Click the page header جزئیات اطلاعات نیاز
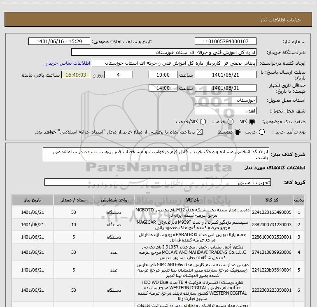 click(x=281, y=20)
